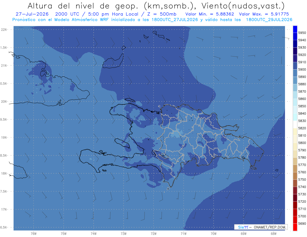The width and height of the screenshot is (307, 237).
Task: Click the 'Valor Min. = 5.88362' value
Action: (x=210, y=14)
